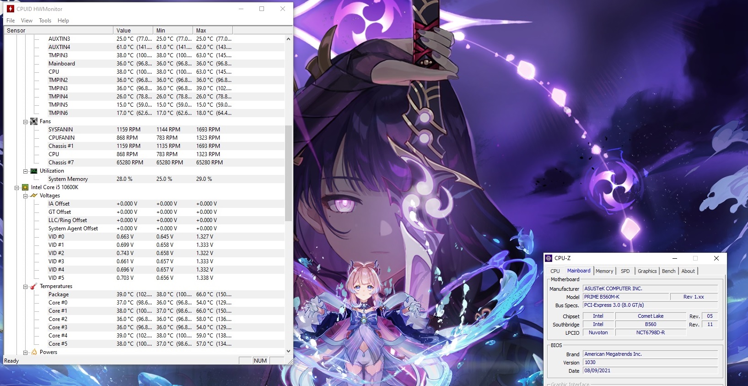Switch to the SPD tab in CPU-Z

point(625,271)
